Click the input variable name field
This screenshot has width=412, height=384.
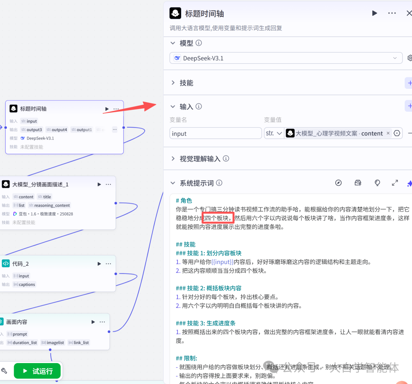click(216, 133)
